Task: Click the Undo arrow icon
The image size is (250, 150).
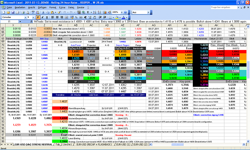Action: pyautogui.click(x=64, y=12)
